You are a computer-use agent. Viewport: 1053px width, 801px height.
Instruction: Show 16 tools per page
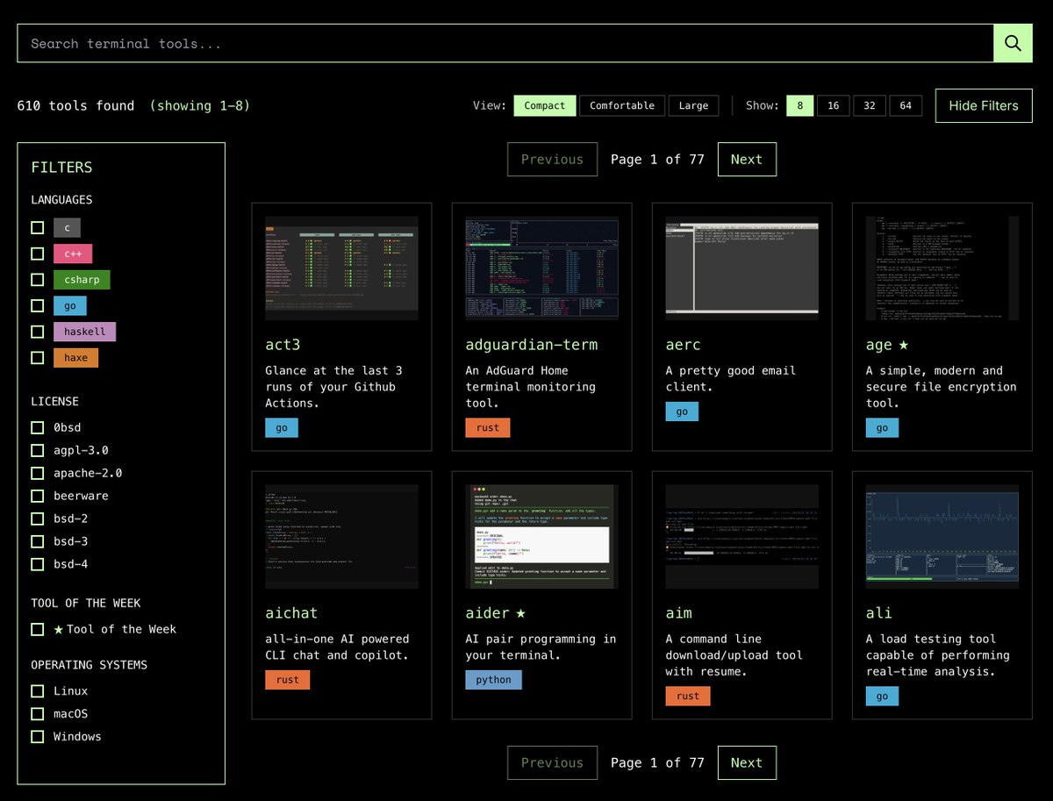[x=833, y=105]
